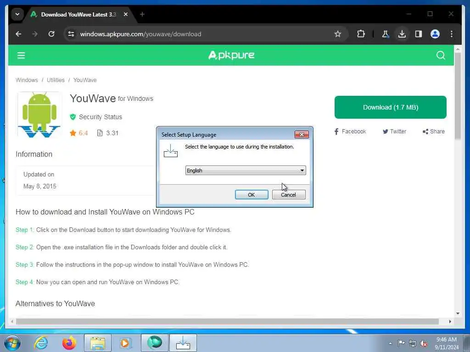Share on Facebook
Image resolution: width=470 pixels, height=352 pixels.
click(x=350, y=132)
